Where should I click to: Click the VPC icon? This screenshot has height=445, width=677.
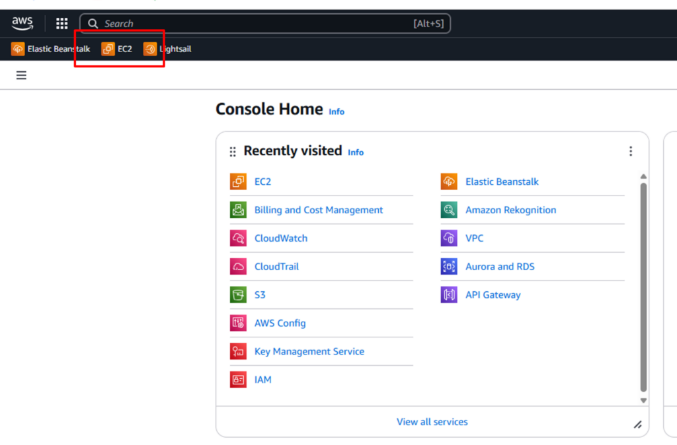[x=449, y=238]
